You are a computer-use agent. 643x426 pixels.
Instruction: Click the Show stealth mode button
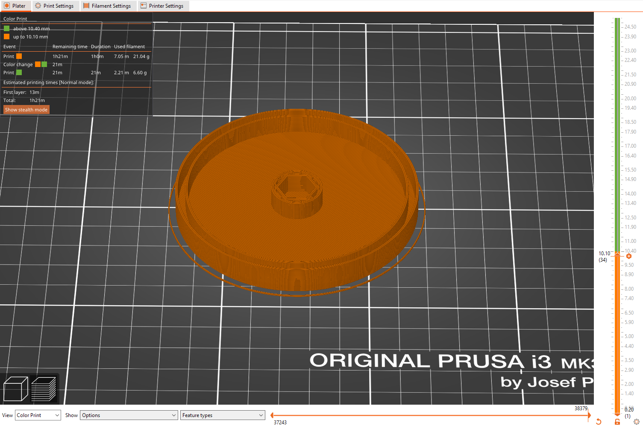26,110
